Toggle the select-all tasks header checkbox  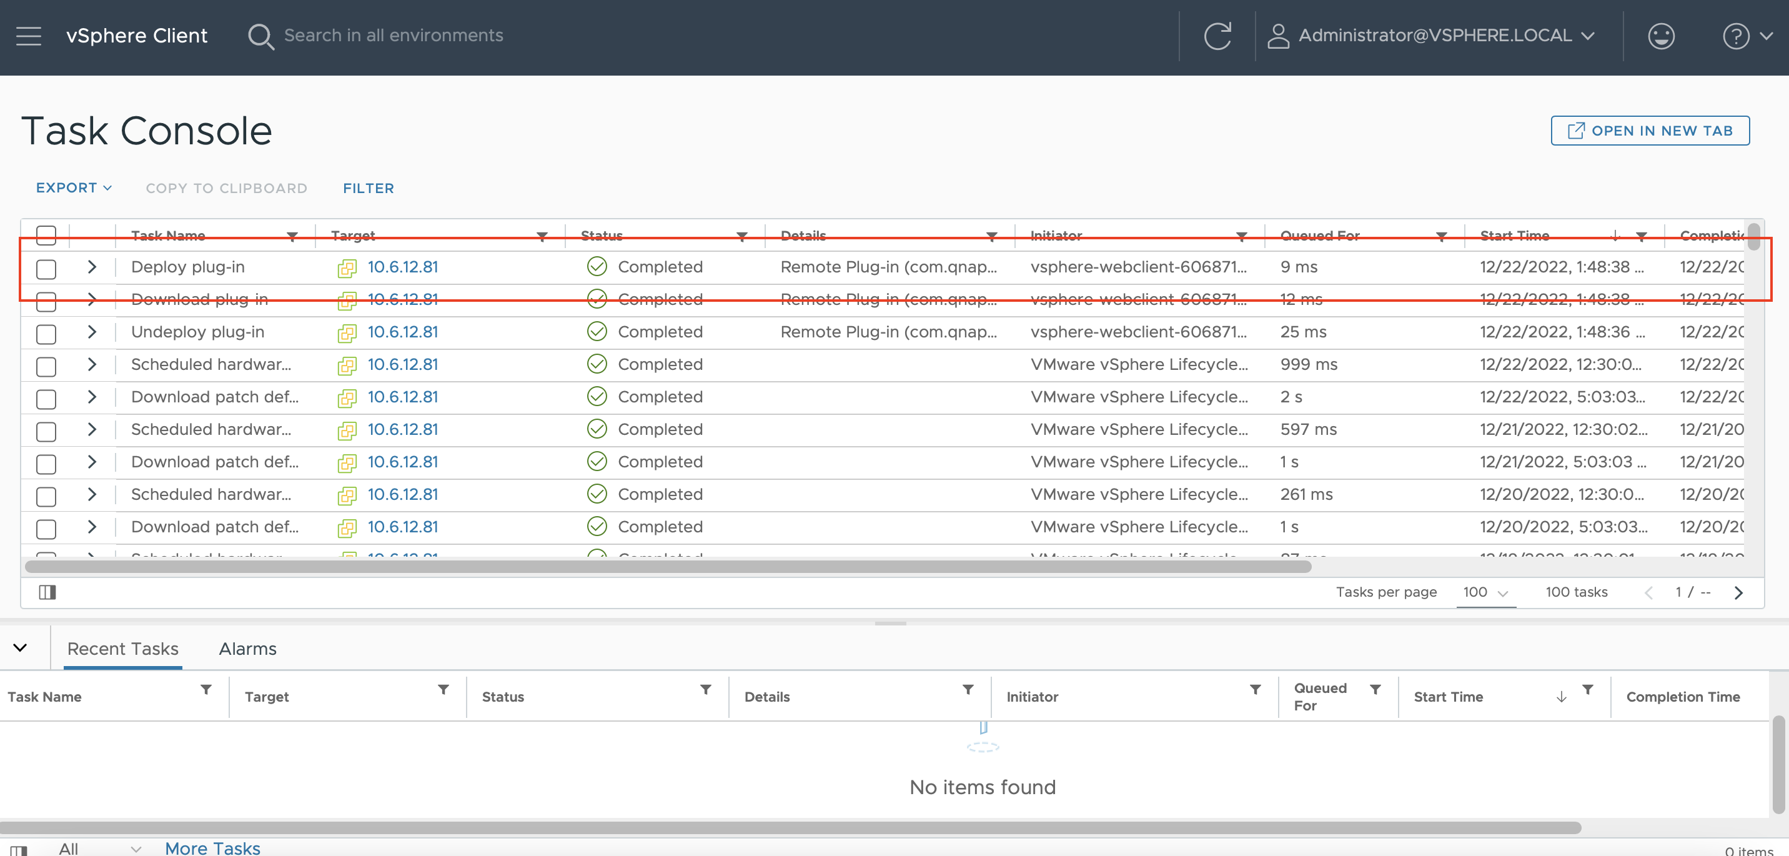pyautogui.click(x=46, y=235)
